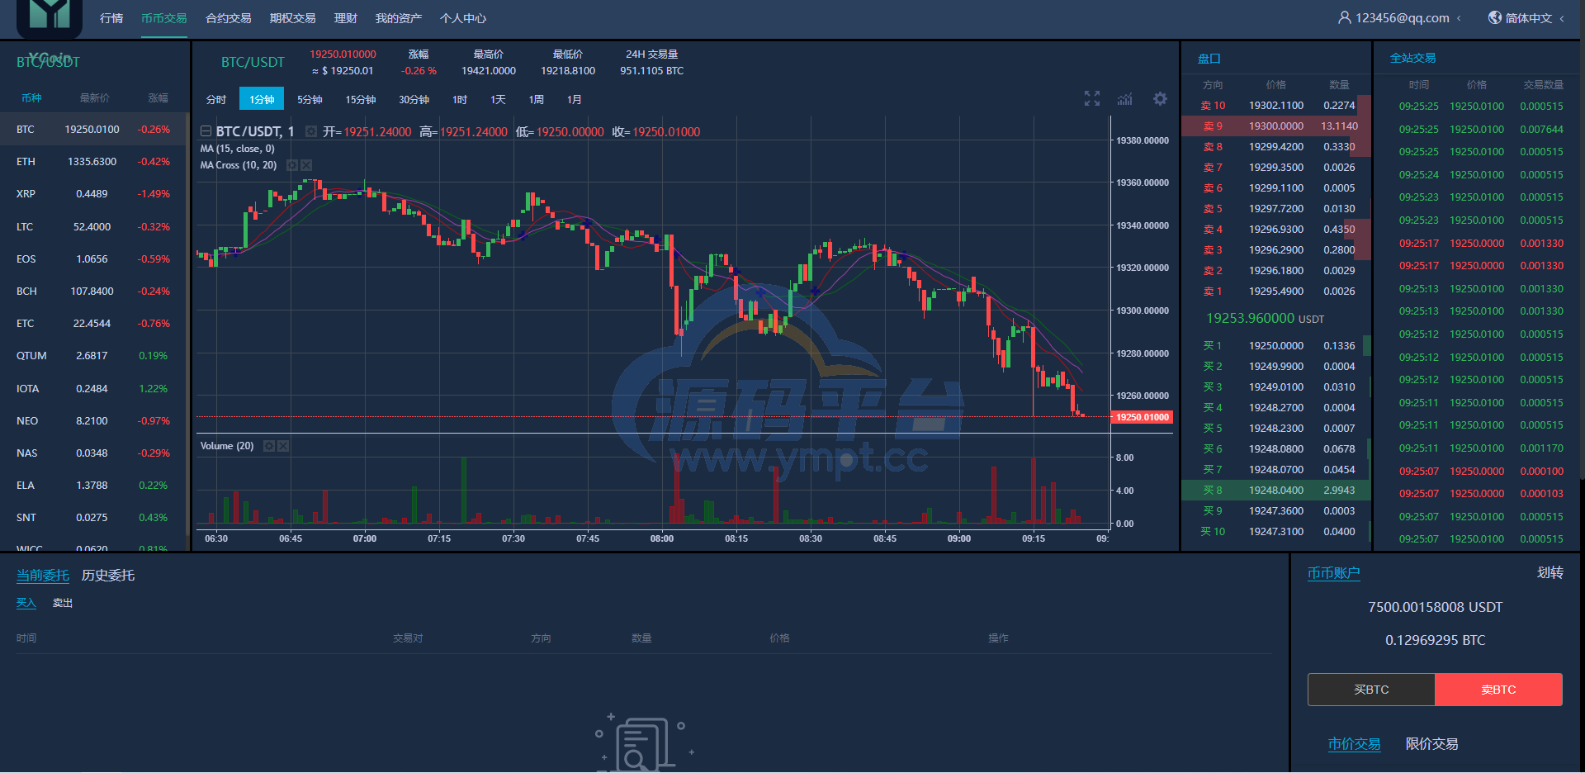Select the 1月 chart interval
The image size is (1585, 773).
[575, 99]
